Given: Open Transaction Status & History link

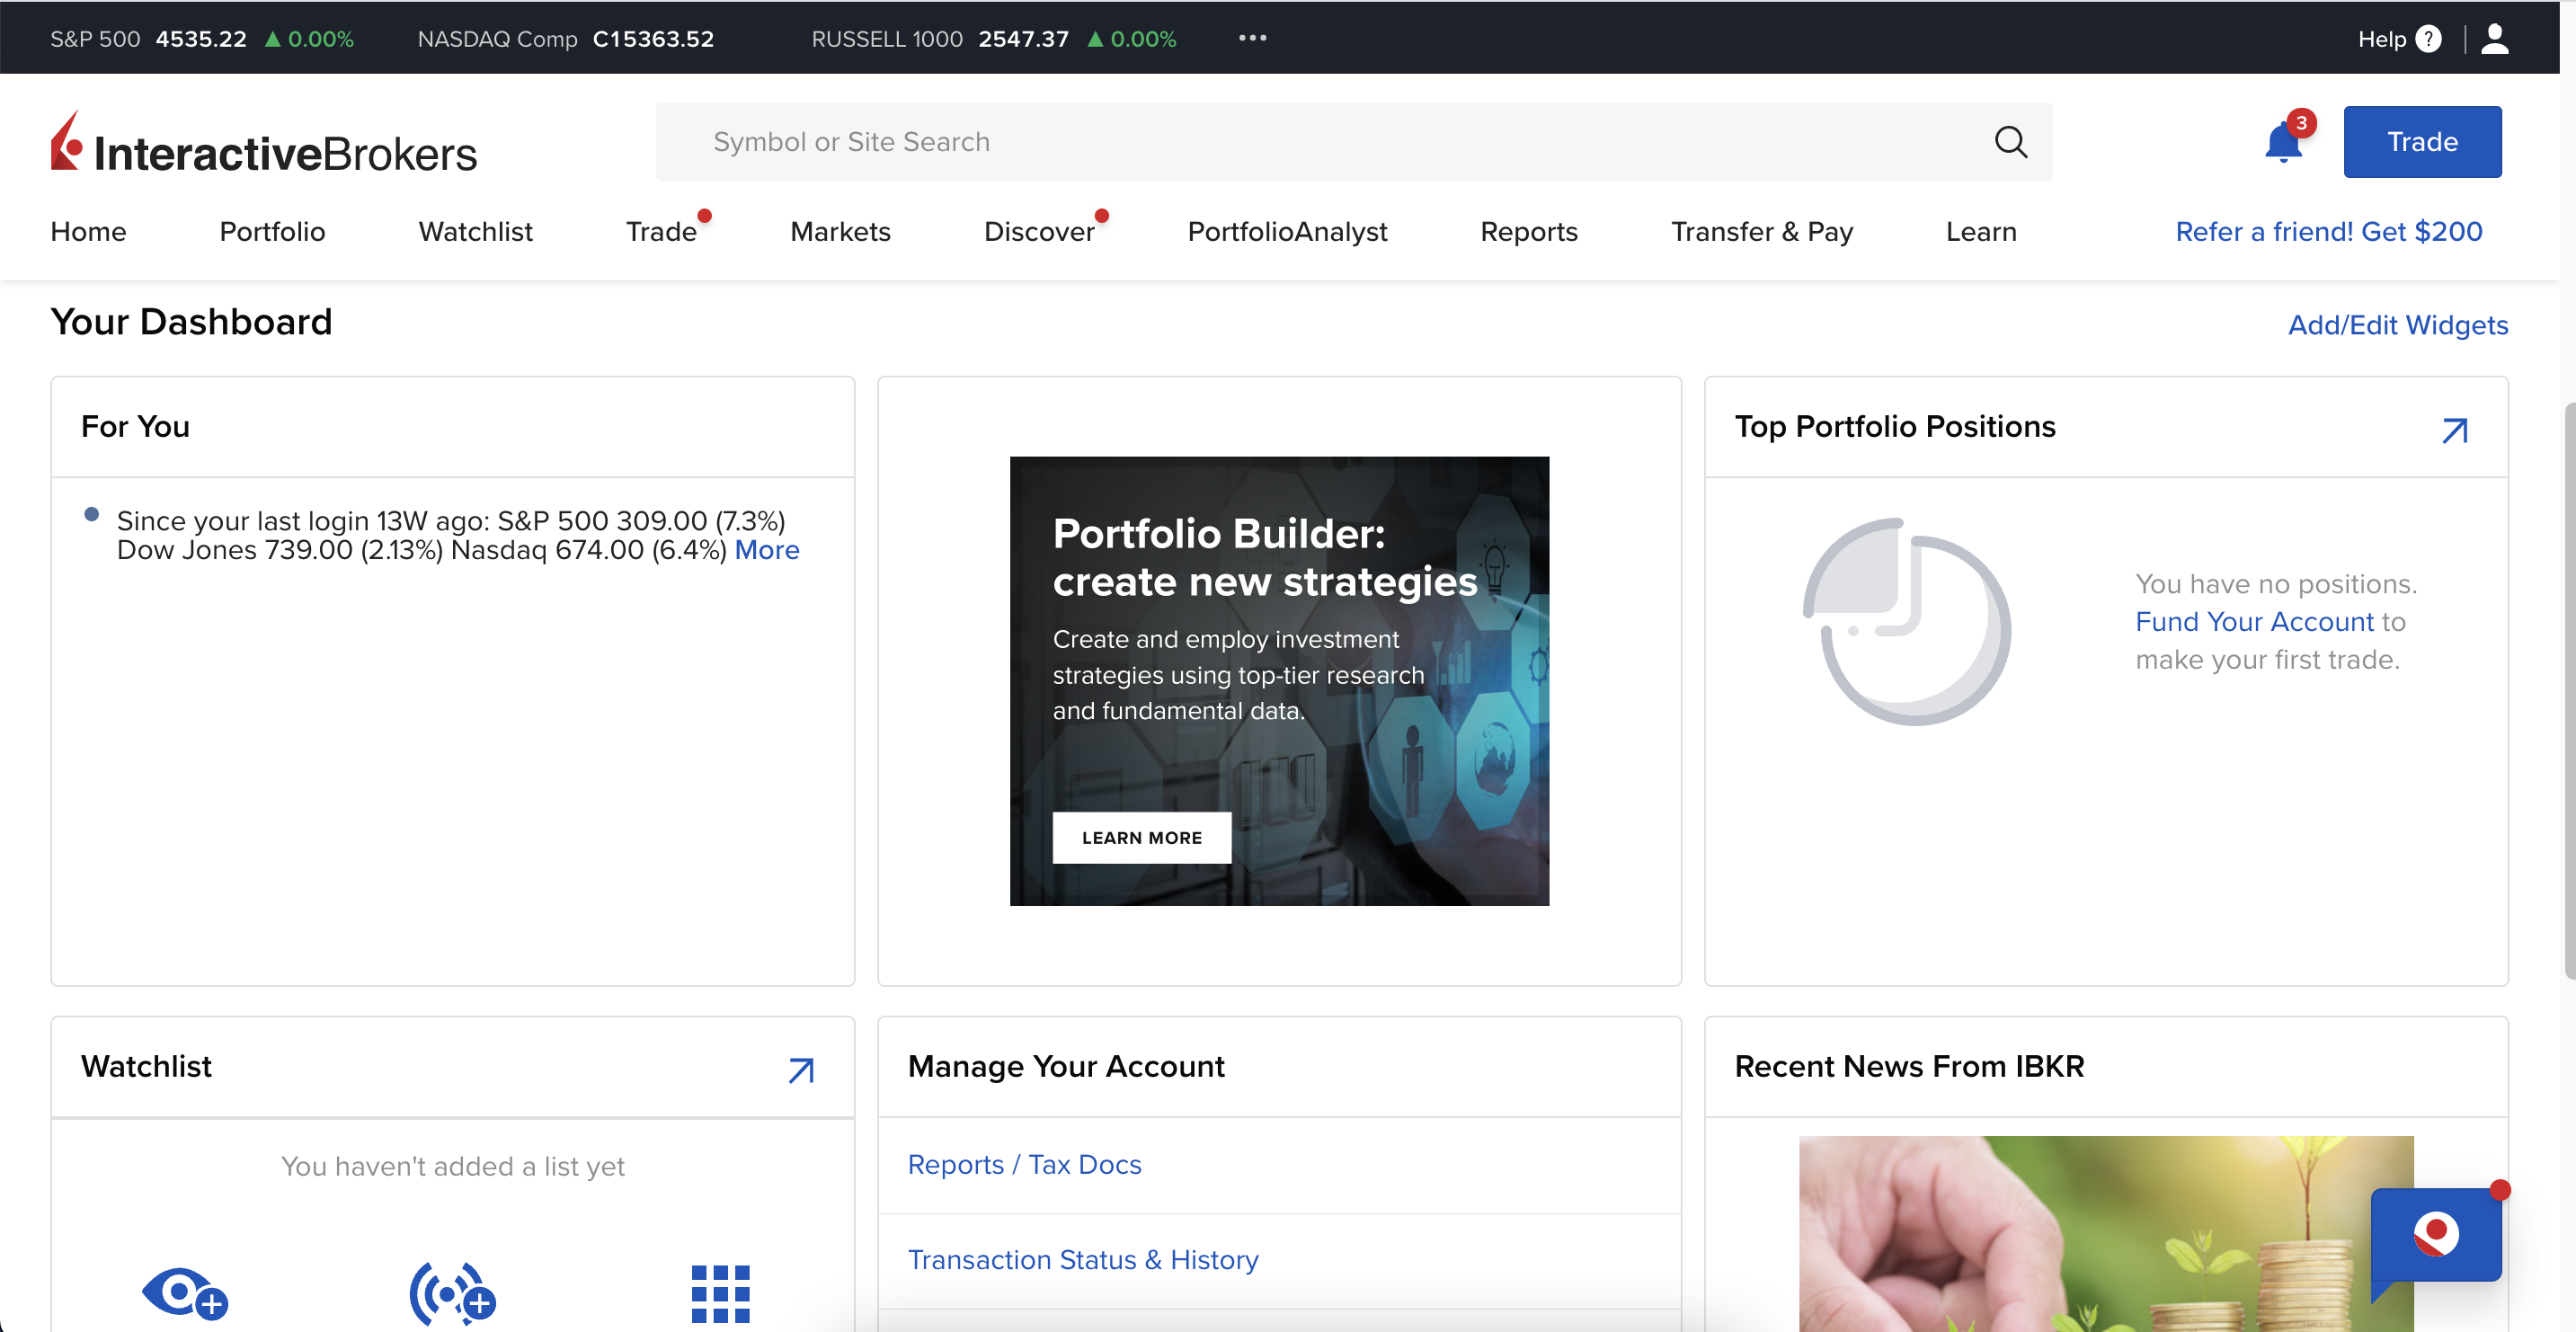Looking at the screenshot, I should point(1083,1260).
